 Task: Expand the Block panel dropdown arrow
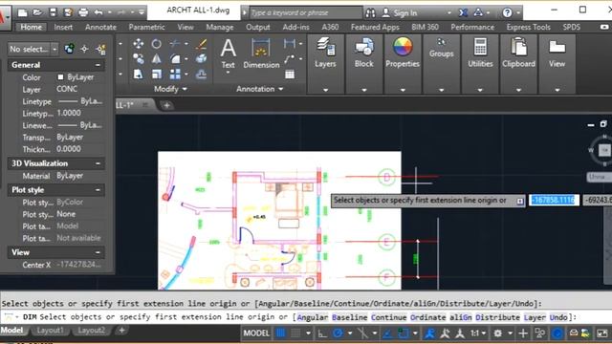pyautogui.click(x=364, y=90)
